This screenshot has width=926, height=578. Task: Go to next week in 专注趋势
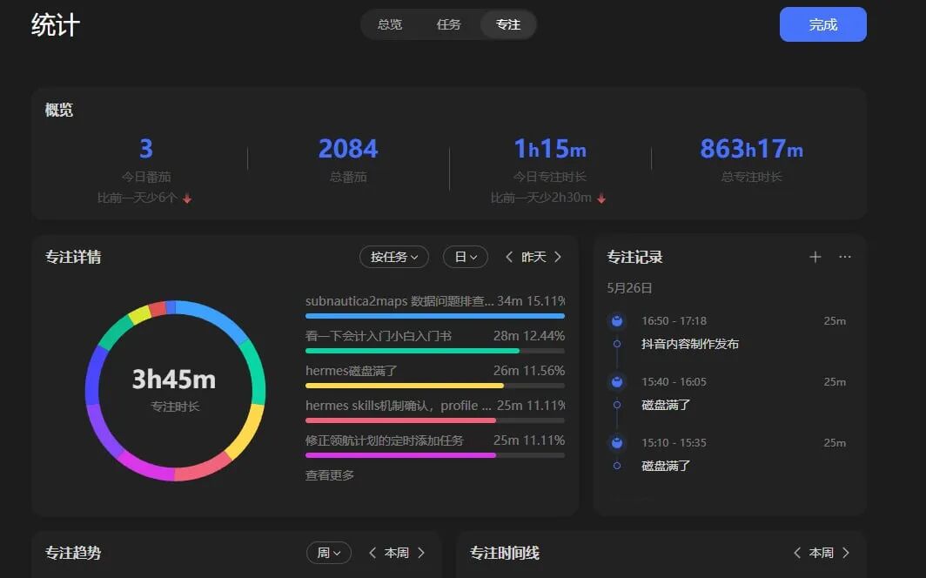(x=421, y=553)
